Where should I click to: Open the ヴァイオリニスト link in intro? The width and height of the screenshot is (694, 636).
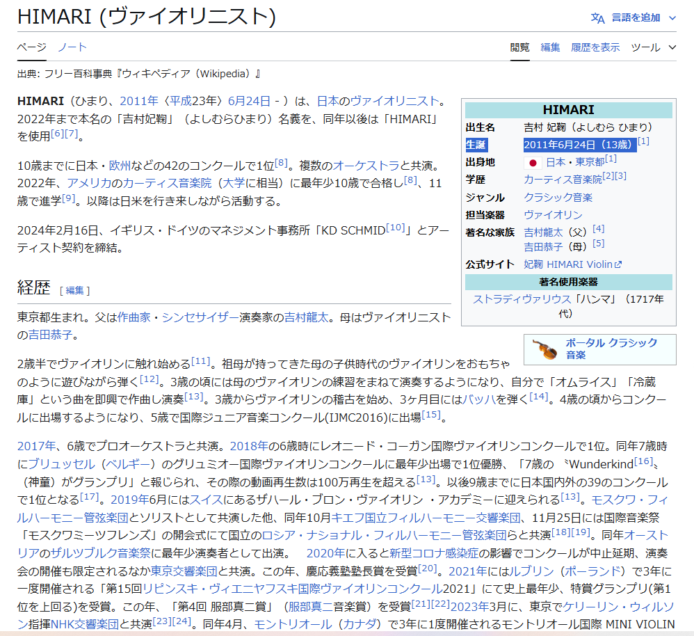(394, 101)
